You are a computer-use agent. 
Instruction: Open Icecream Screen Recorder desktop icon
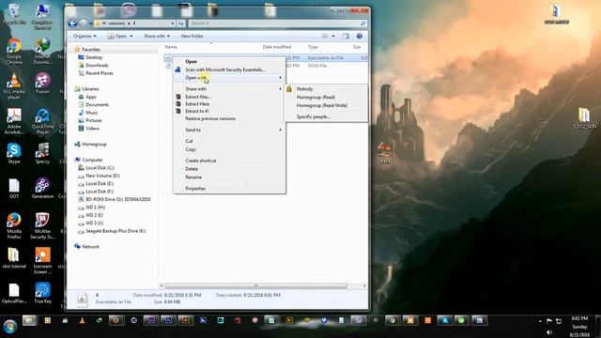coord(42,261)
